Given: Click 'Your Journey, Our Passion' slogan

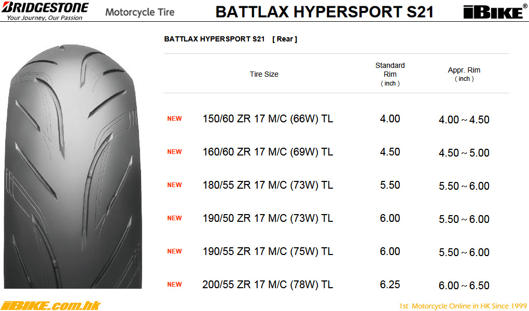Looking at the screenshot, I should pos(45,18).
